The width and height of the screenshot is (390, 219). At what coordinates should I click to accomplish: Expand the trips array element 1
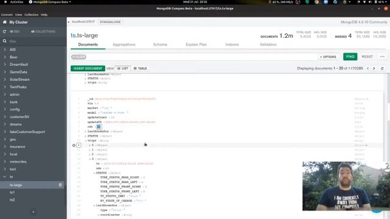90,150
